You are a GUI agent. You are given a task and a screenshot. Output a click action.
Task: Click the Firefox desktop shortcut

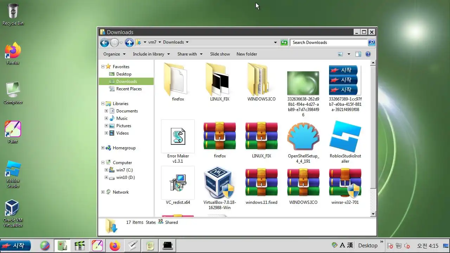[13, 54]
